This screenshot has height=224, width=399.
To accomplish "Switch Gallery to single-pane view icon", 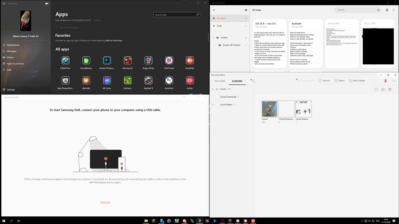I will click(376, 89).
